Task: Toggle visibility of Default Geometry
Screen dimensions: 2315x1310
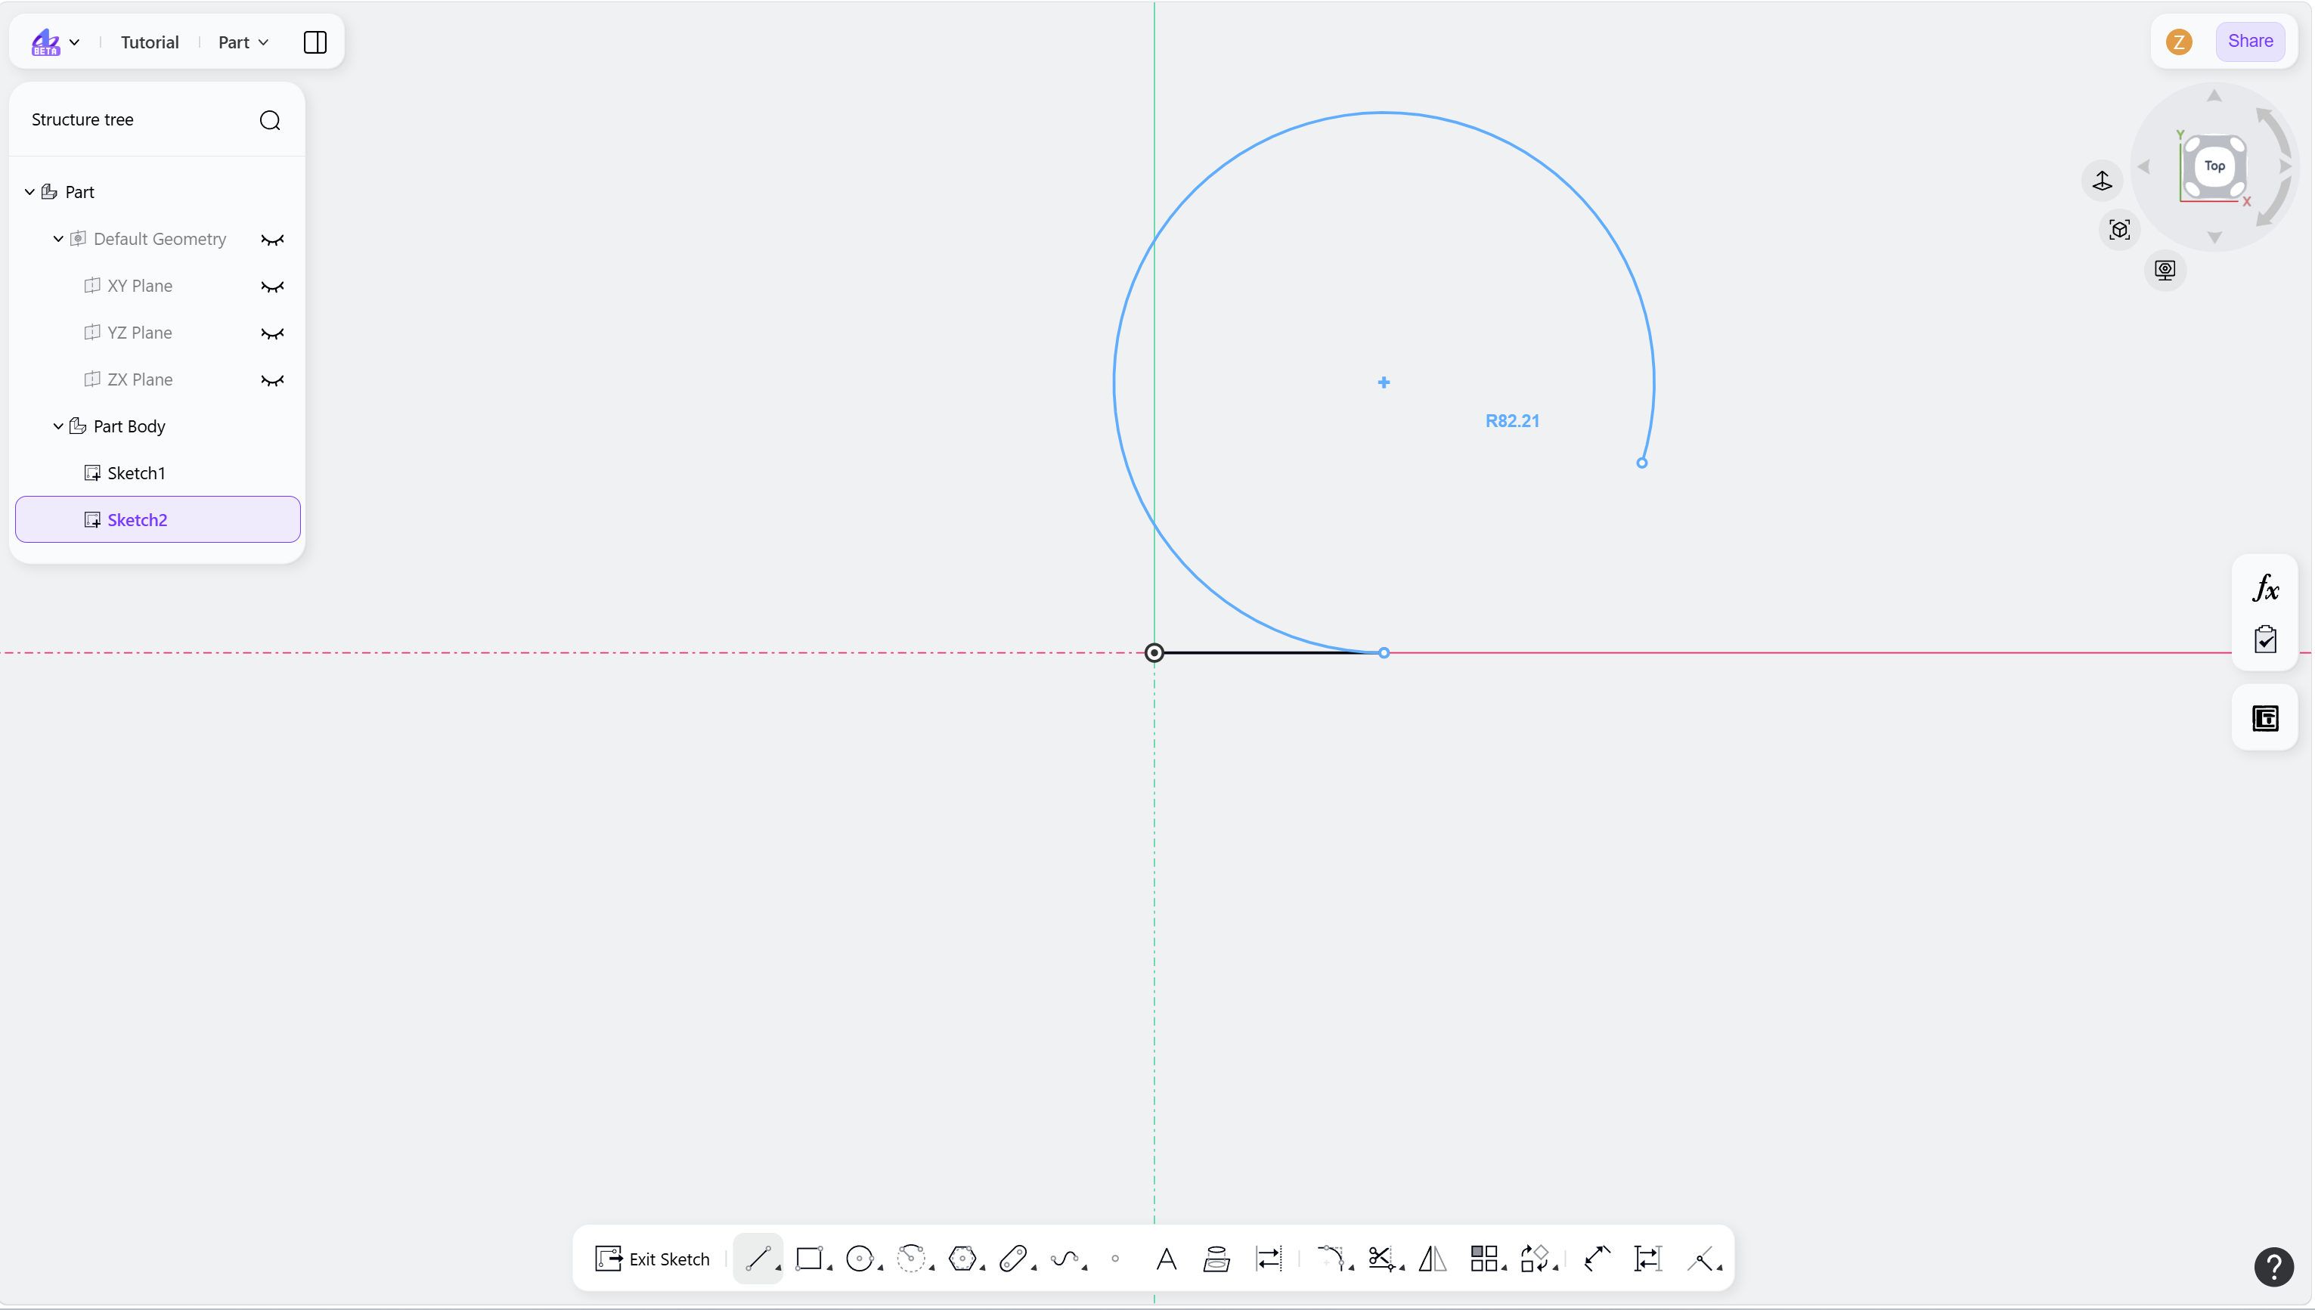Action: [x=271, y=240]
